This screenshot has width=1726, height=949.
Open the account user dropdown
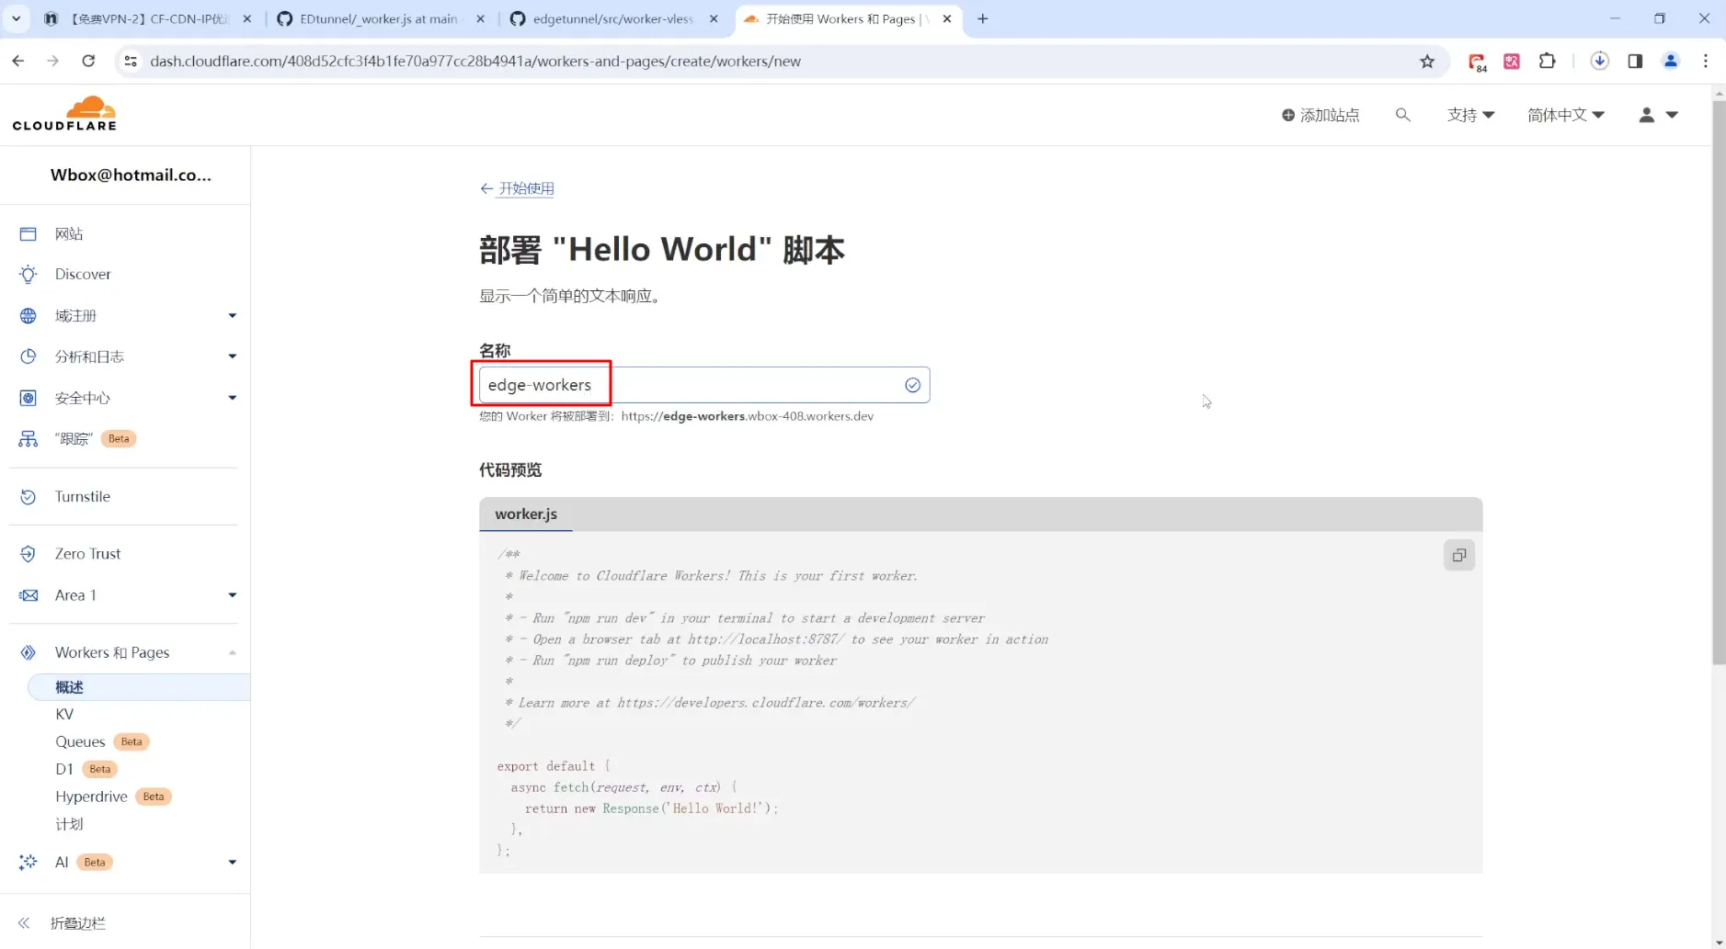tap(1659, 115)
